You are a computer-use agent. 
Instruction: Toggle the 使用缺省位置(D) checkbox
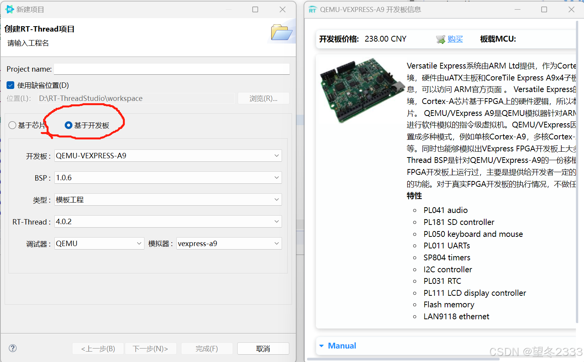(x=10, y=85)
